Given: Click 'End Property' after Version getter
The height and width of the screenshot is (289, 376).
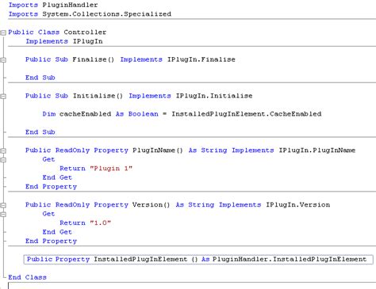Looking at the screenshot, I should click(51, 241).
